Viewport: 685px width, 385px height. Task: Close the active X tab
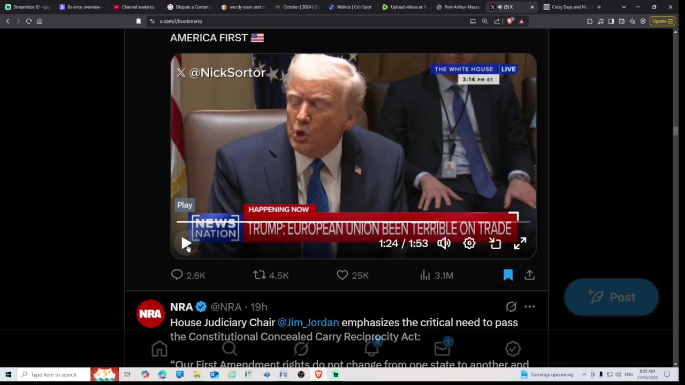532,7
